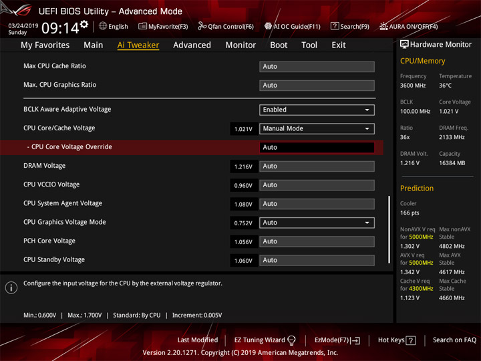This screenshot has width=481, height=361.
Task: Open CPU Core/Cache Voltage Manual Mode dropdown
Action: pos(317,128)
